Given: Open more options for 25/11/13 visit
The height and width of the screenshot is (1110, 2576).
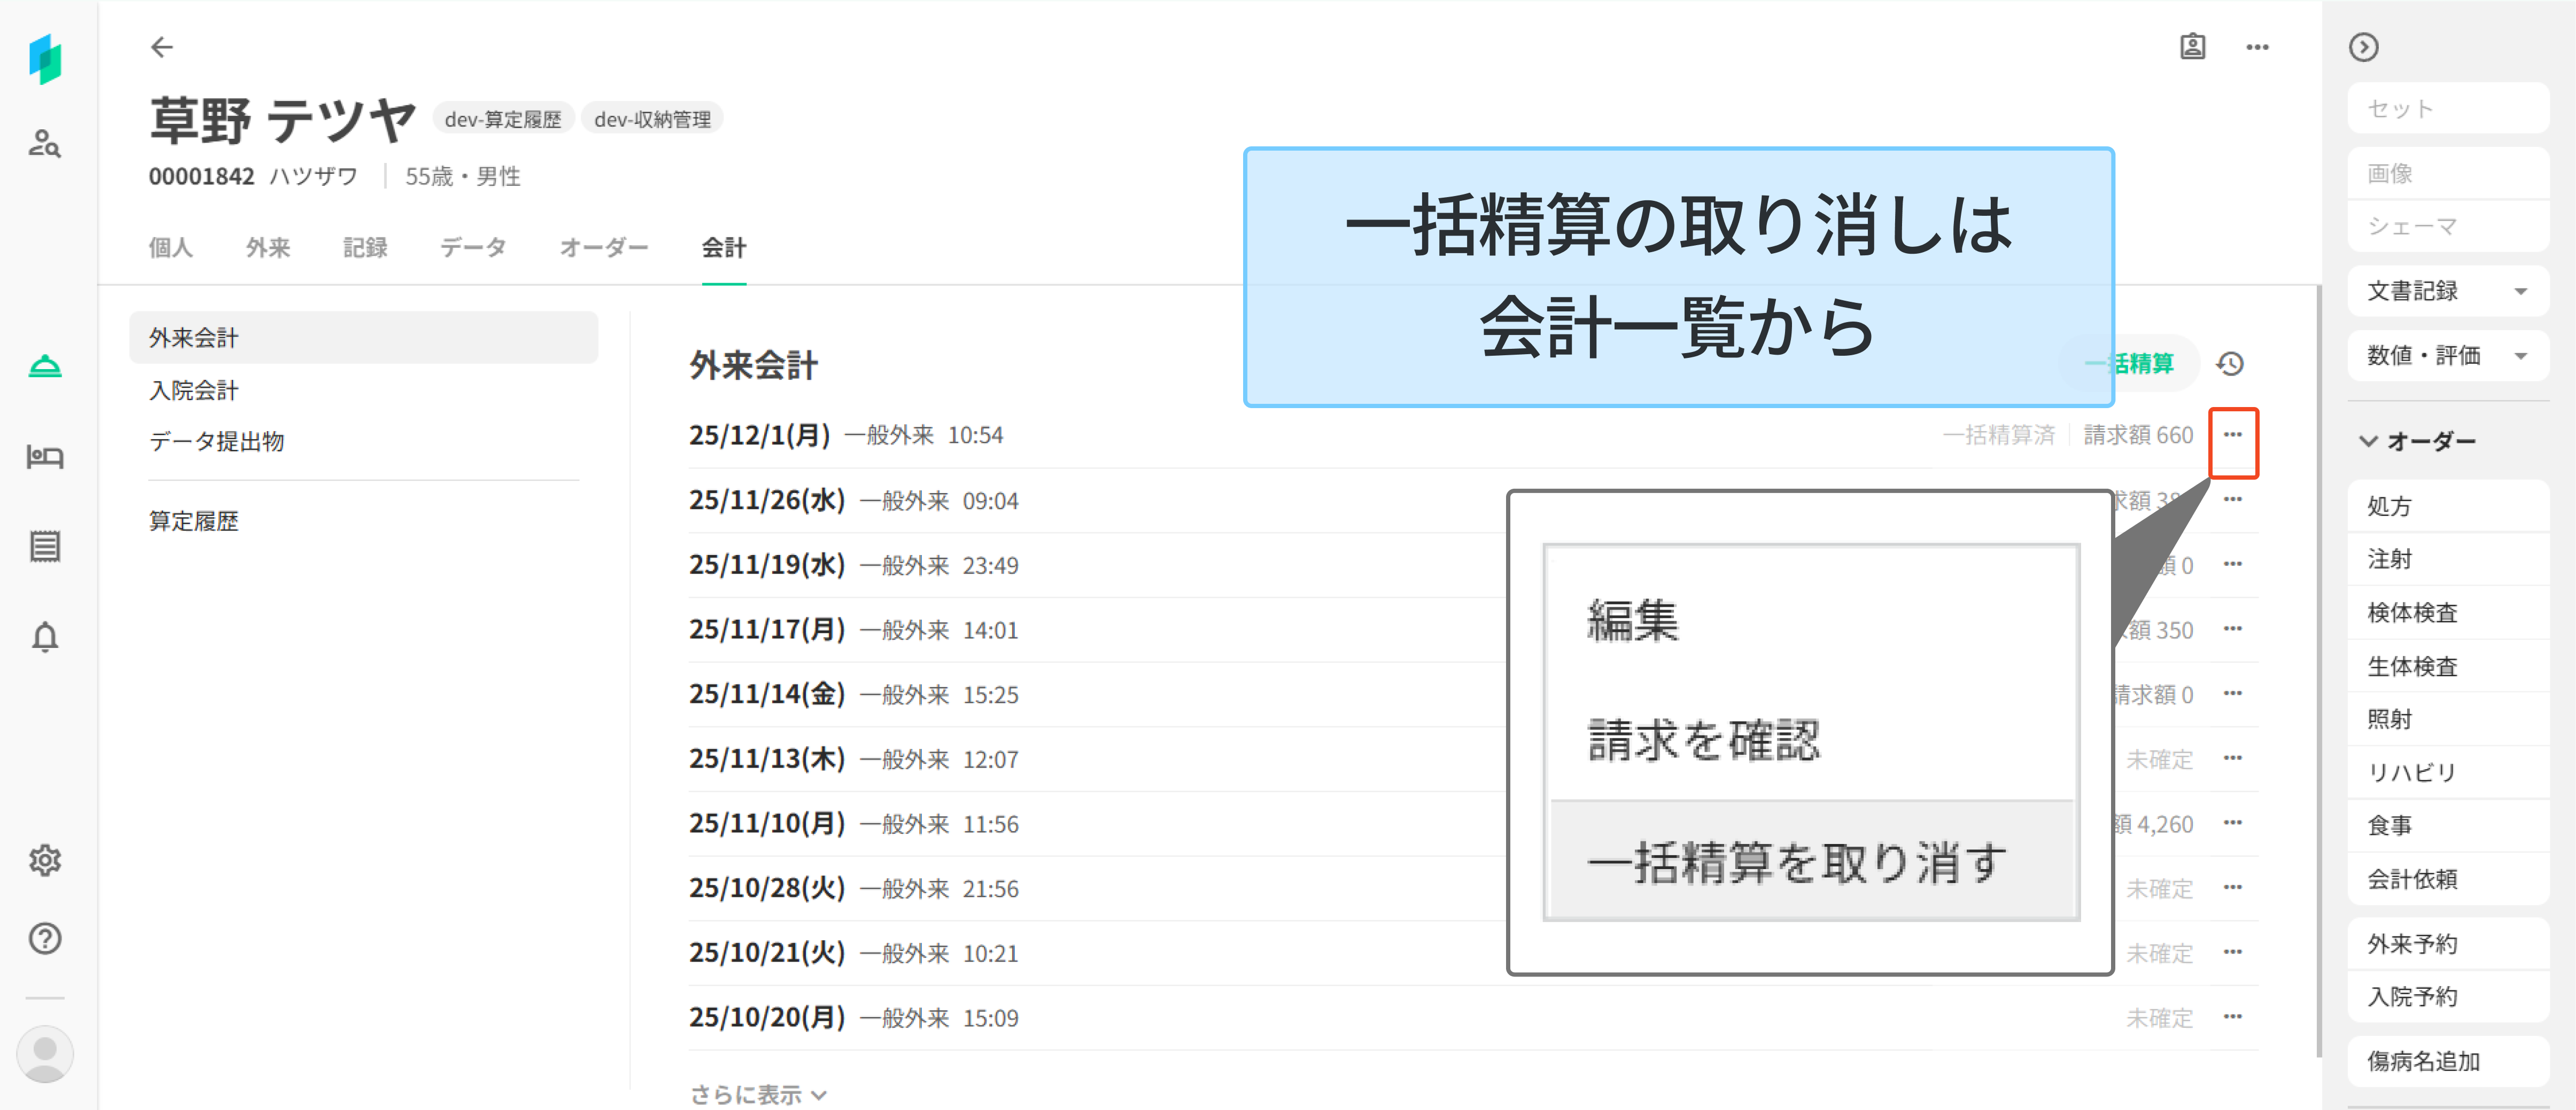Looking at the screenshot, I should click(2232, 759).
